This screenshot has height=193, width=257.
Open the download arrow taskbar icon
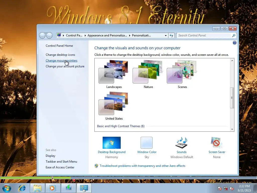(x=68, y=188)
